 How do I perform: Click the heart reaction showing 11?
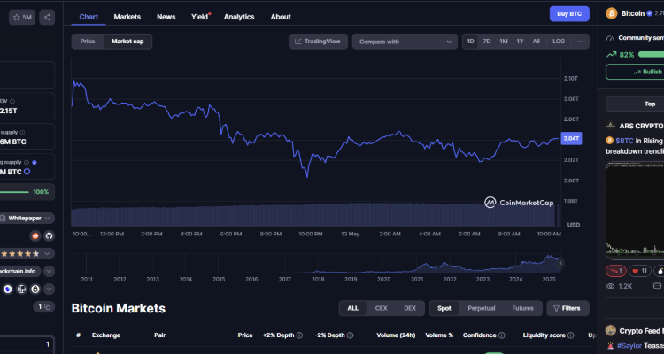(x=639, y=271)
